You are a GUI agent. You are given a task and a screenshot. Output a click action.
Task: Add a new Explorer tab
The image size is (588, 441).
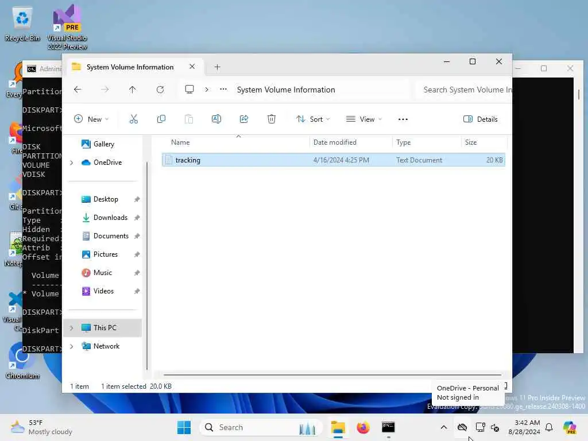(217, 67)
